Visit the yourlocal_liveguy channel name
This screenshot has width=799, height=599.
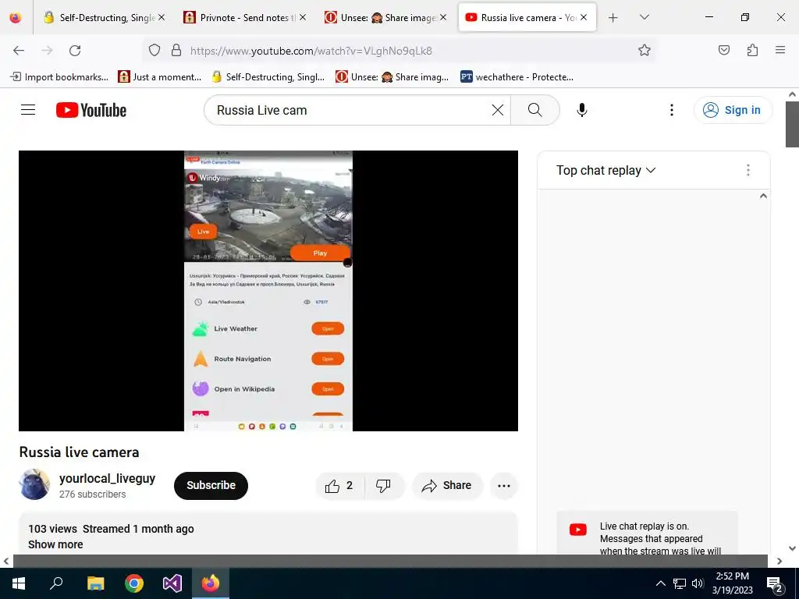click(107, 478)
